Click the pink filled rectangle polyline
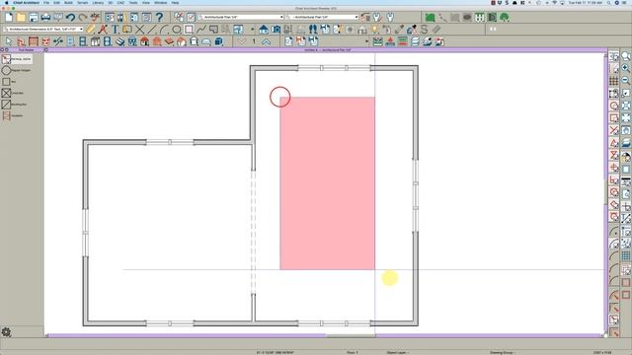Screen dimensions: 632x355 pos(327,183)
